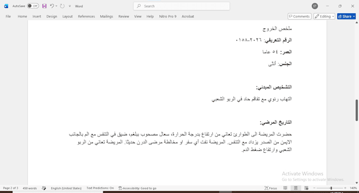Screen dimensions: 359x193
Task: Click the 140% zoom level
Action: point(353,188)
